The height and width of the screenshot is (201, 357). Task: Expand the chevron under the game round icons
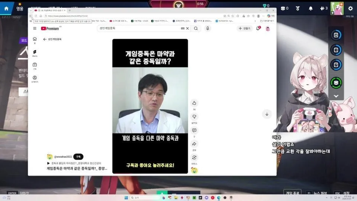[x=336, y=96]
